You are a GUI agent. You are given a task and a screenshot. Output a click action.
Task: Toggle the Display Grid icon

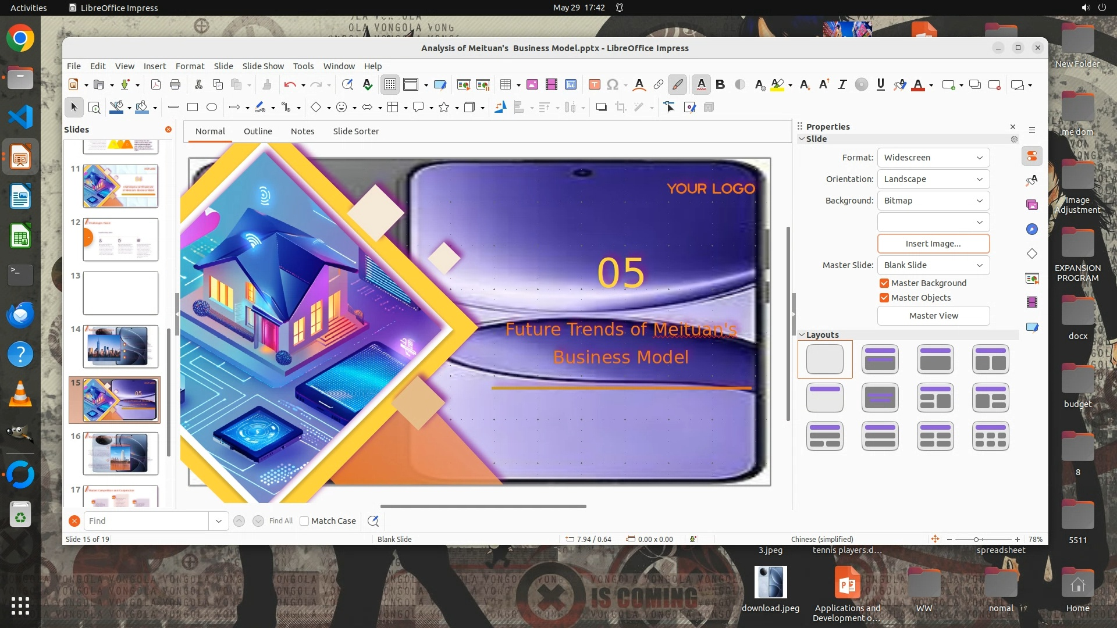[x=390, y=85]
